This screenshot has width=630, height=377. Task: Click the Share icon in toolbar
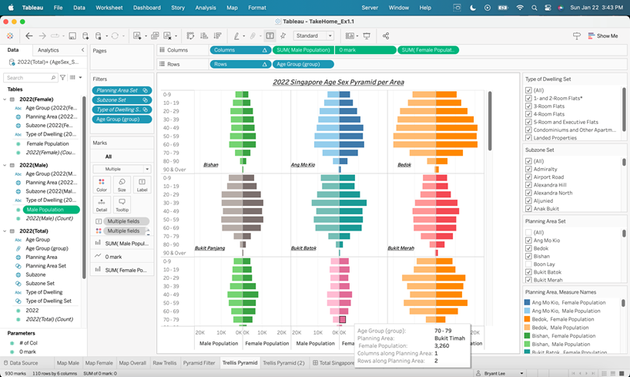pos(386,36)
